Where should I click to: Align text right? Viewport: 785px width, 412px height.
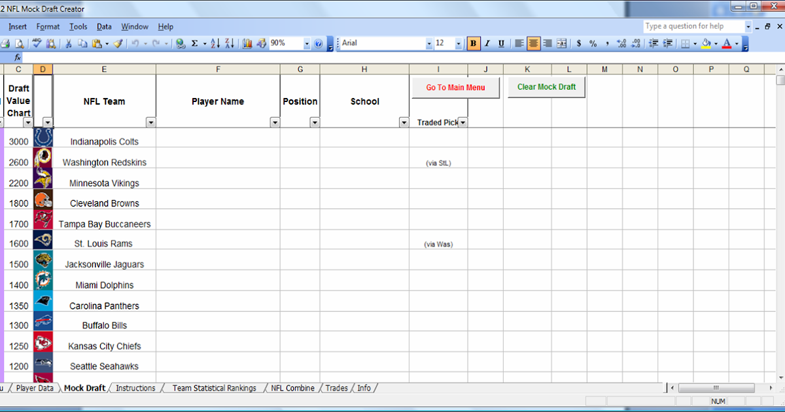[548, 43]
